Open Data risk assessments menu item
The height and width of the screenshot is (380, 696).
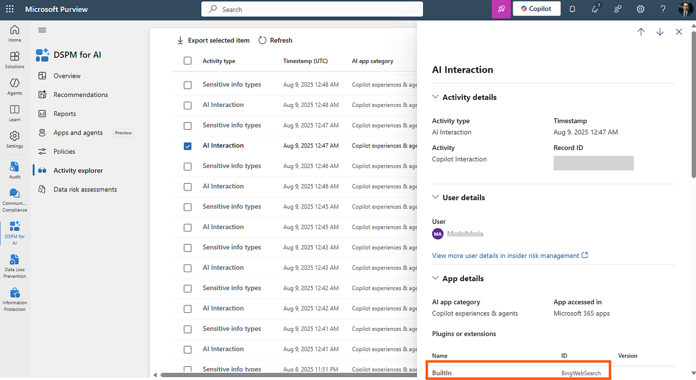coord(85,190)
